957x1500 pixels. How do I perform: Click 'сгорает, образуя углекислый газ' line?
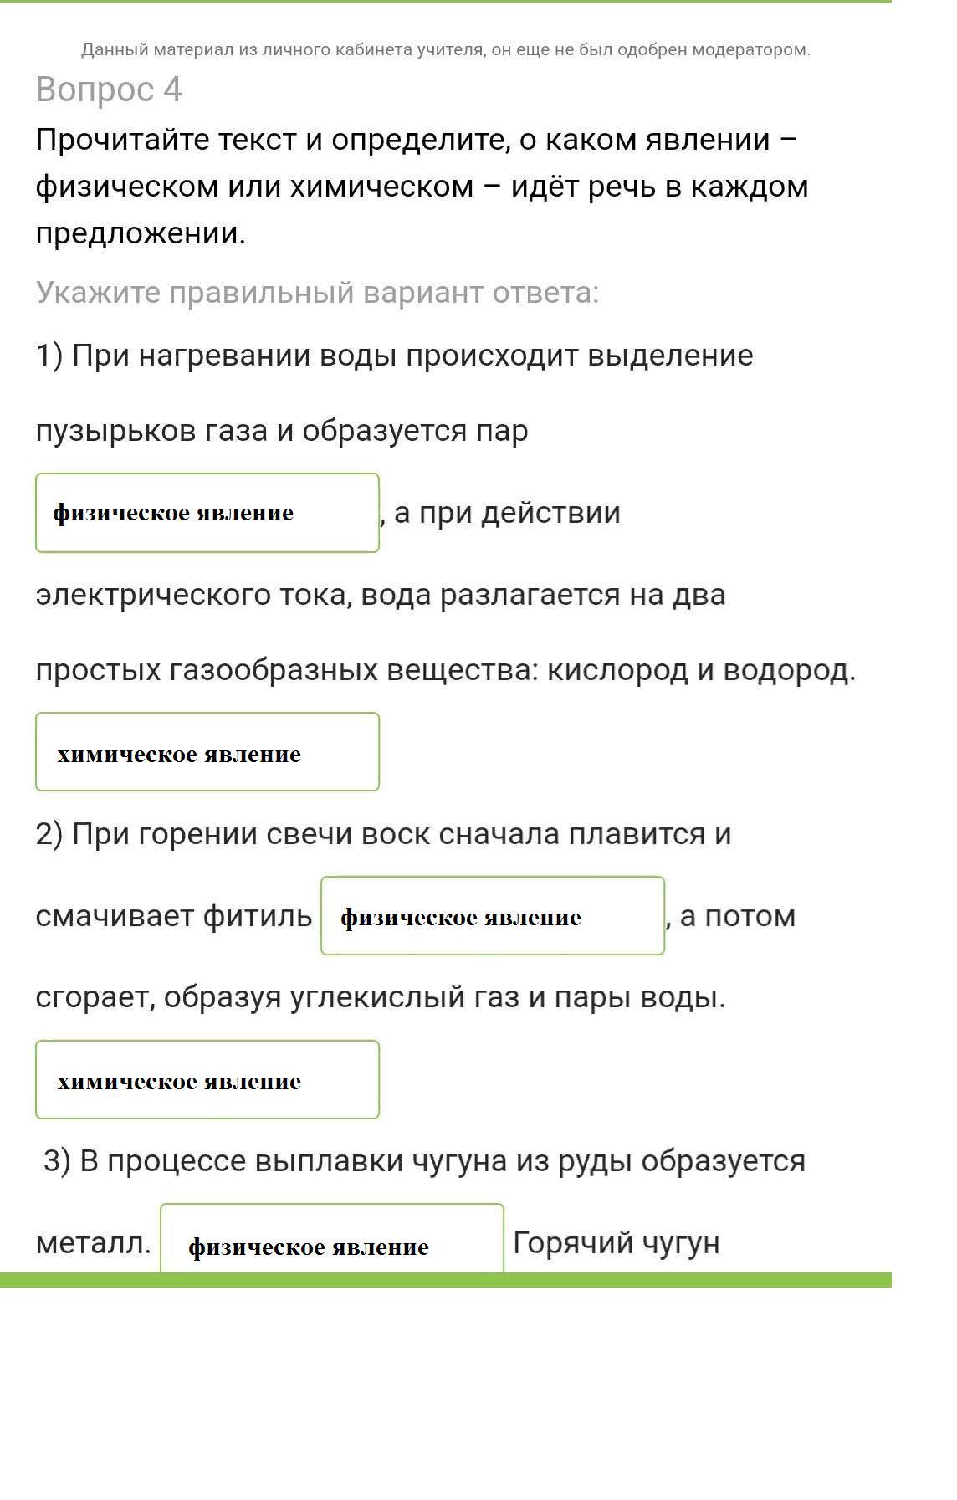381,997
